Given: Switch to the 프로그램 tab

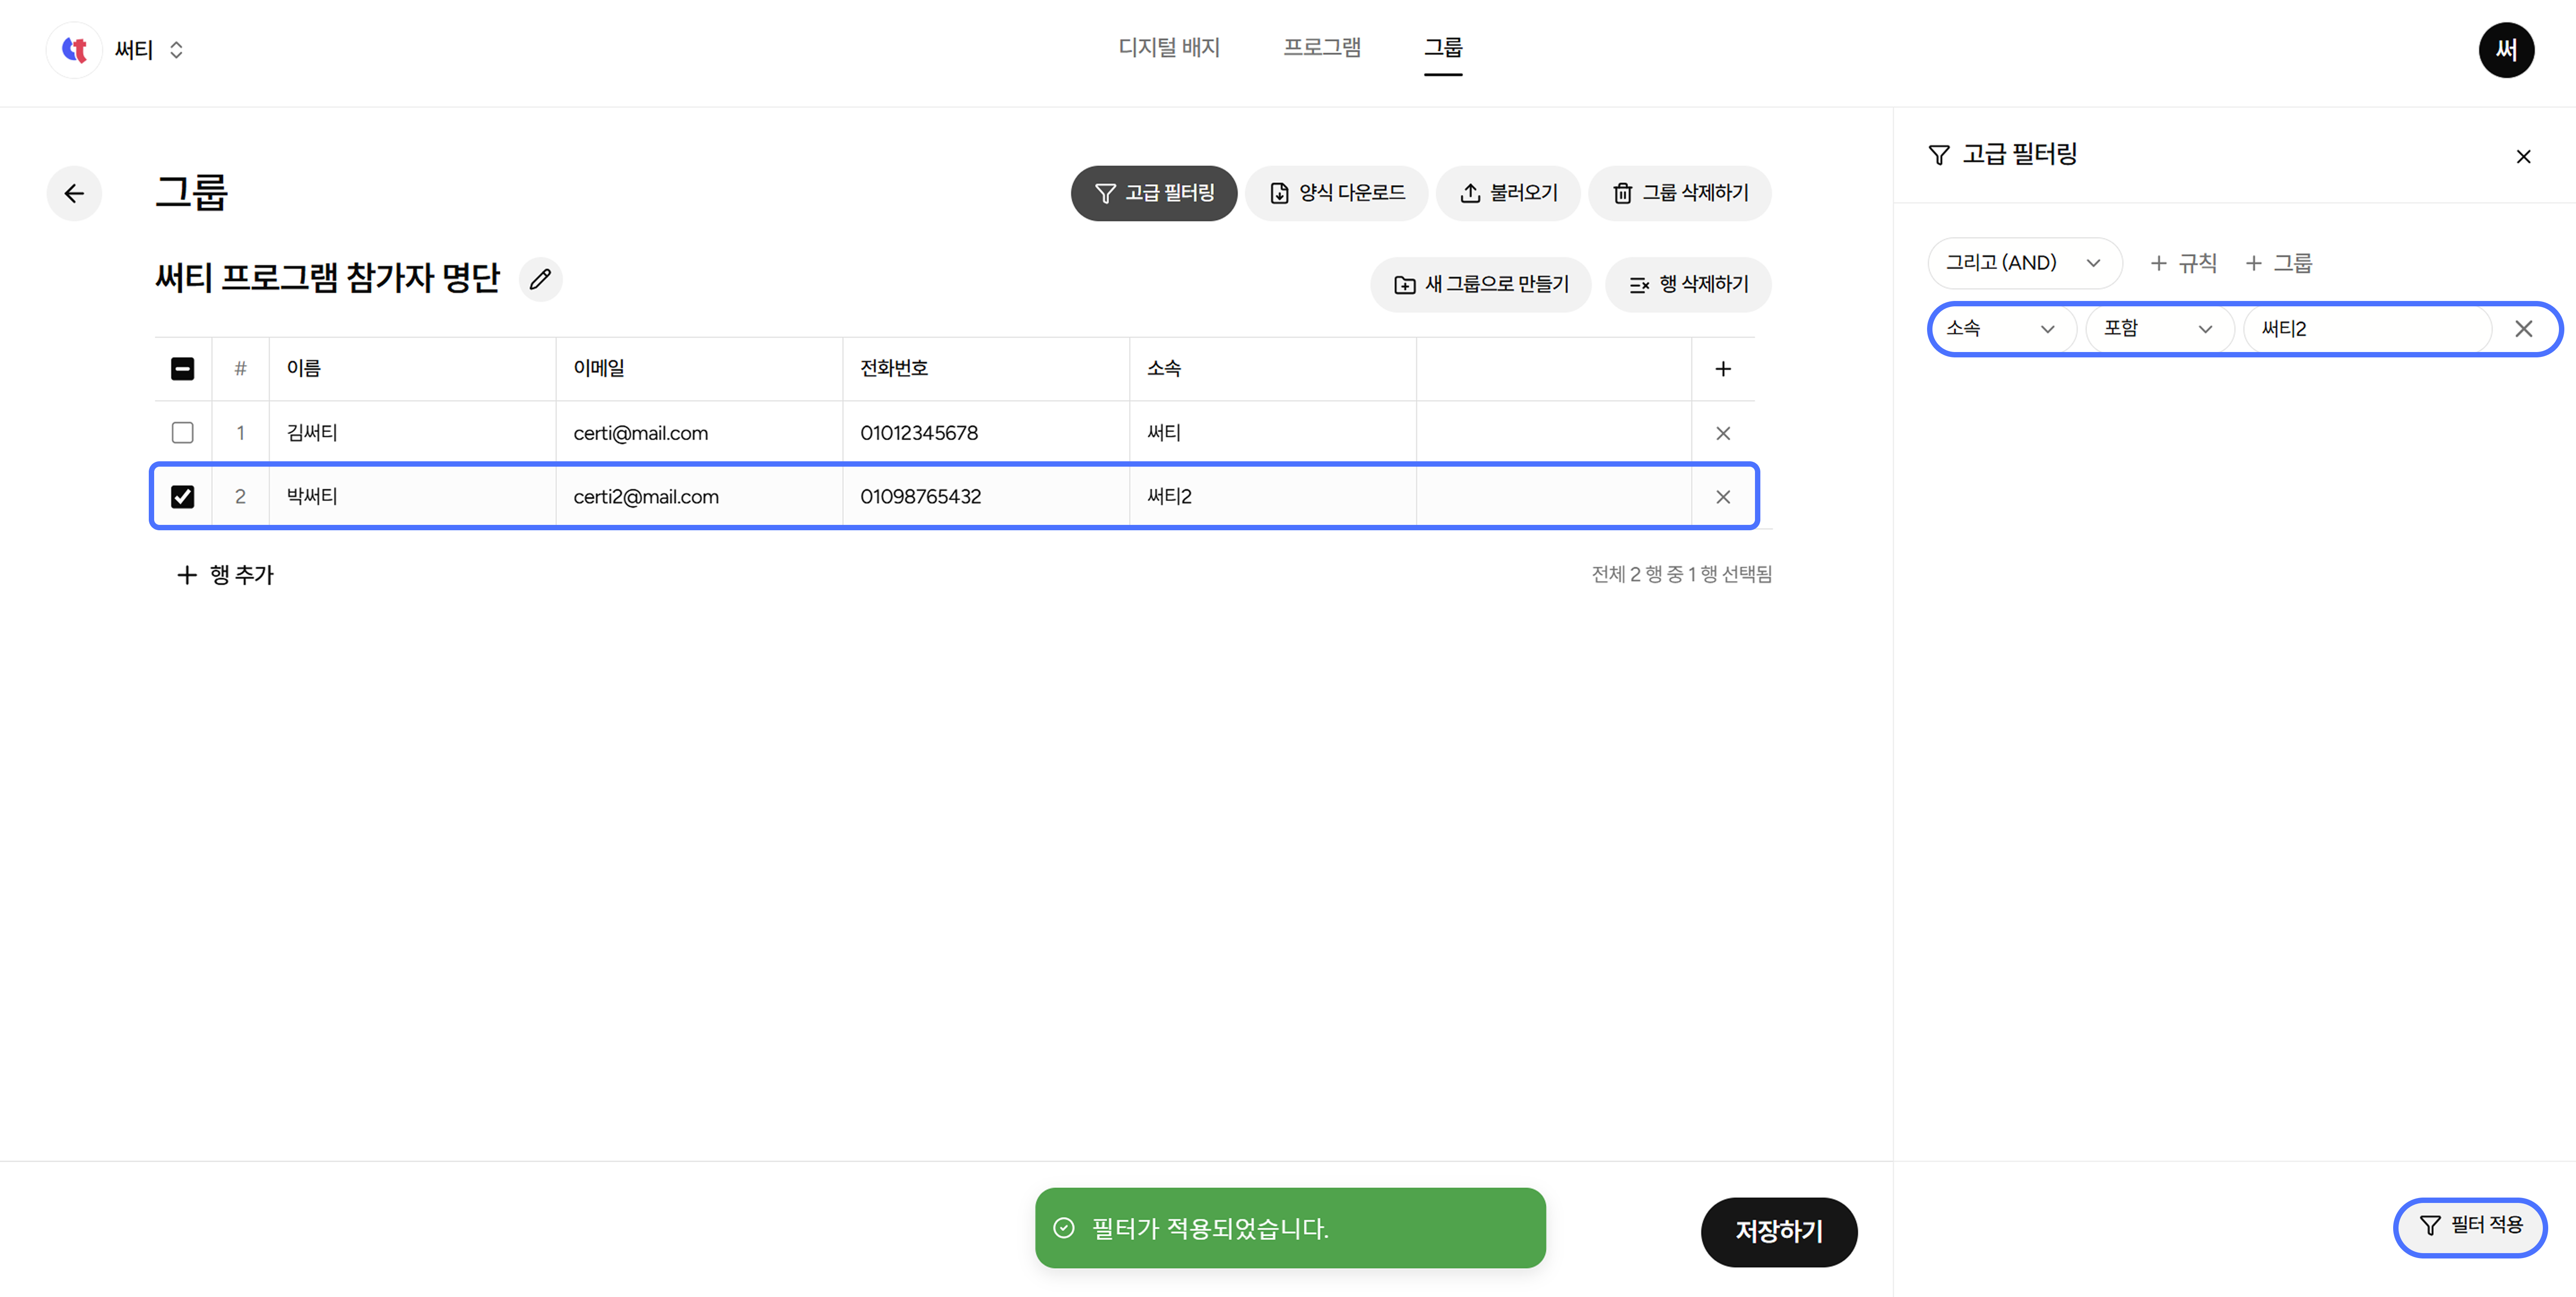Looking at the screenshot, I should point(1322,47).
